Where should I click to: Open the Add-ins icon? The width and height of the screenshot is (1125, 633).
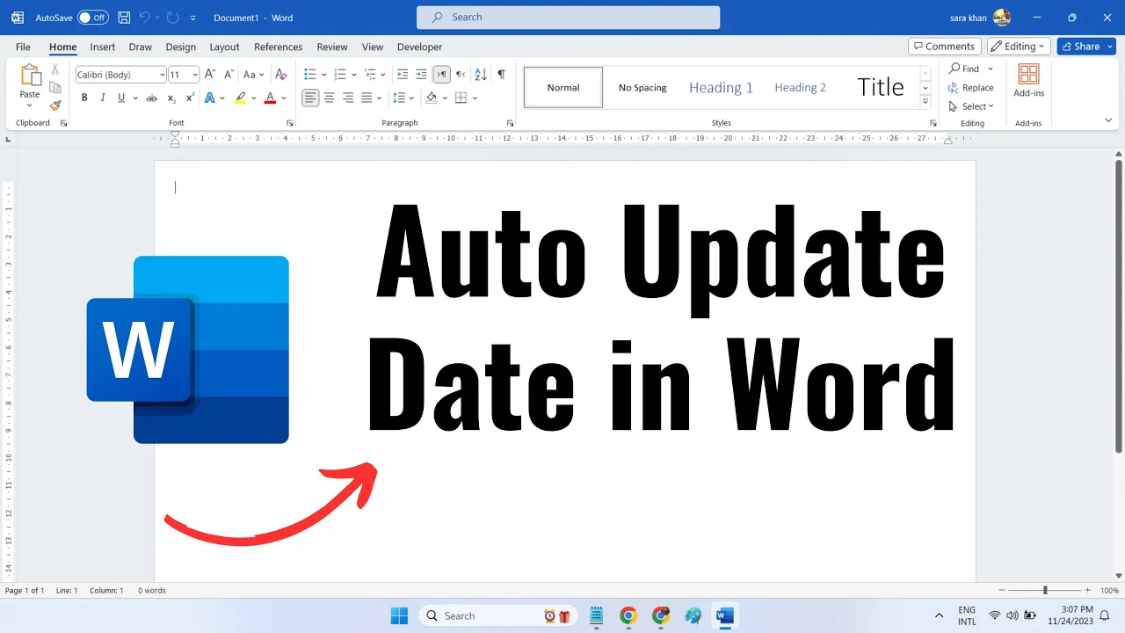[x=1028, y=74]
